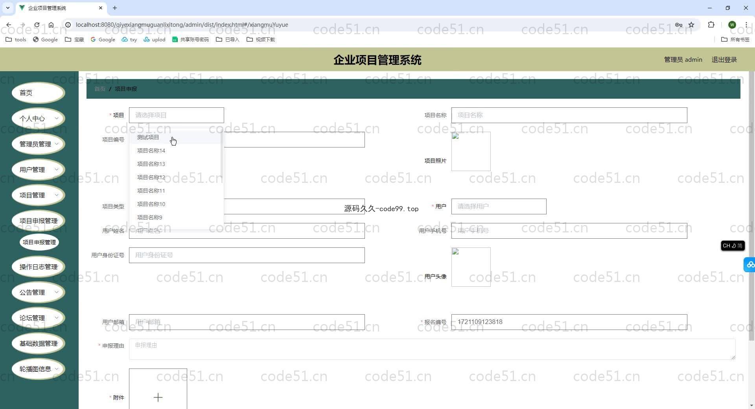
Task: Bookmark this page with star icon
Action: [x=691, y=25]
